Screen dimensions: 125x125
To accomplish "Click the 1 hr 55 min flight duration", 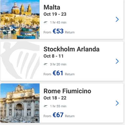I will [x=58, y=106].
